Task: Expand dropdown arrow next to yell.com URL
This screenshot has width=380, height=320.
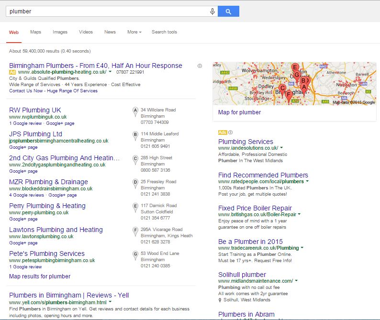Action: coord(110,302)
